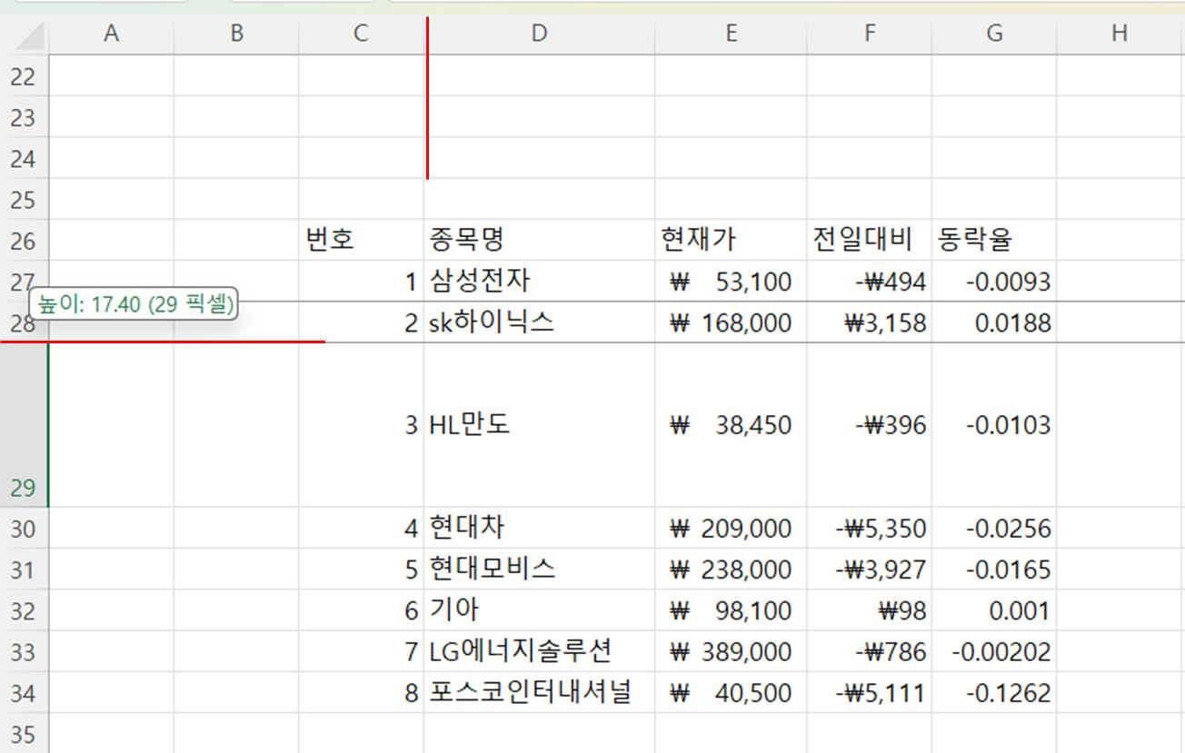Select the HL만도 cell
This screenshot has height=753, width=1185.
pyautogui.click(x=539, y=425)
